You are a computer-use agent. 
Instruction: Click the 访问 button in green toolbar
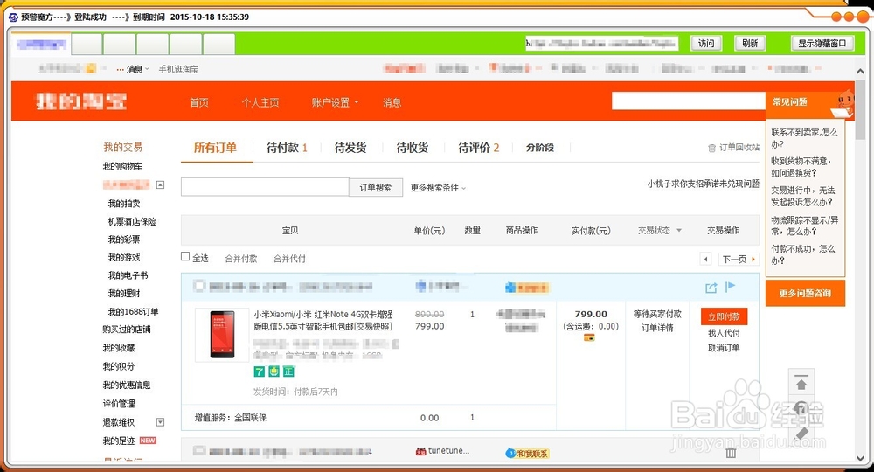click(706, 44)
